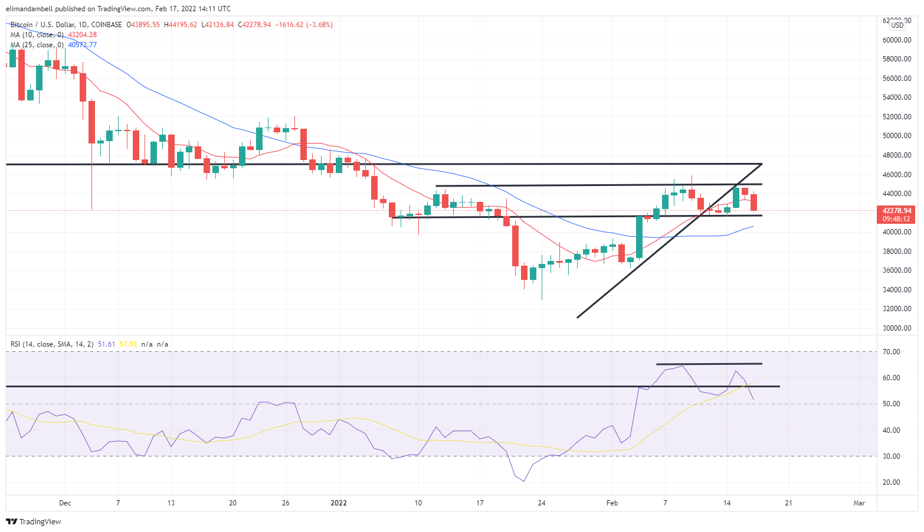
Task: Select the MA (25, close, 0) indicator legend
Action: [37, 45]
